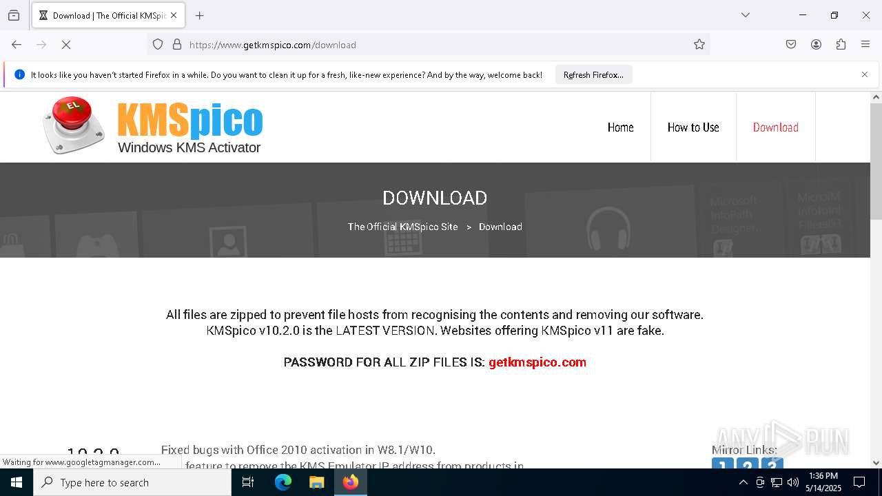The image size is (882, 496).
Task: Open the Extensions puzzle icon
Action: tap(841, 45)
